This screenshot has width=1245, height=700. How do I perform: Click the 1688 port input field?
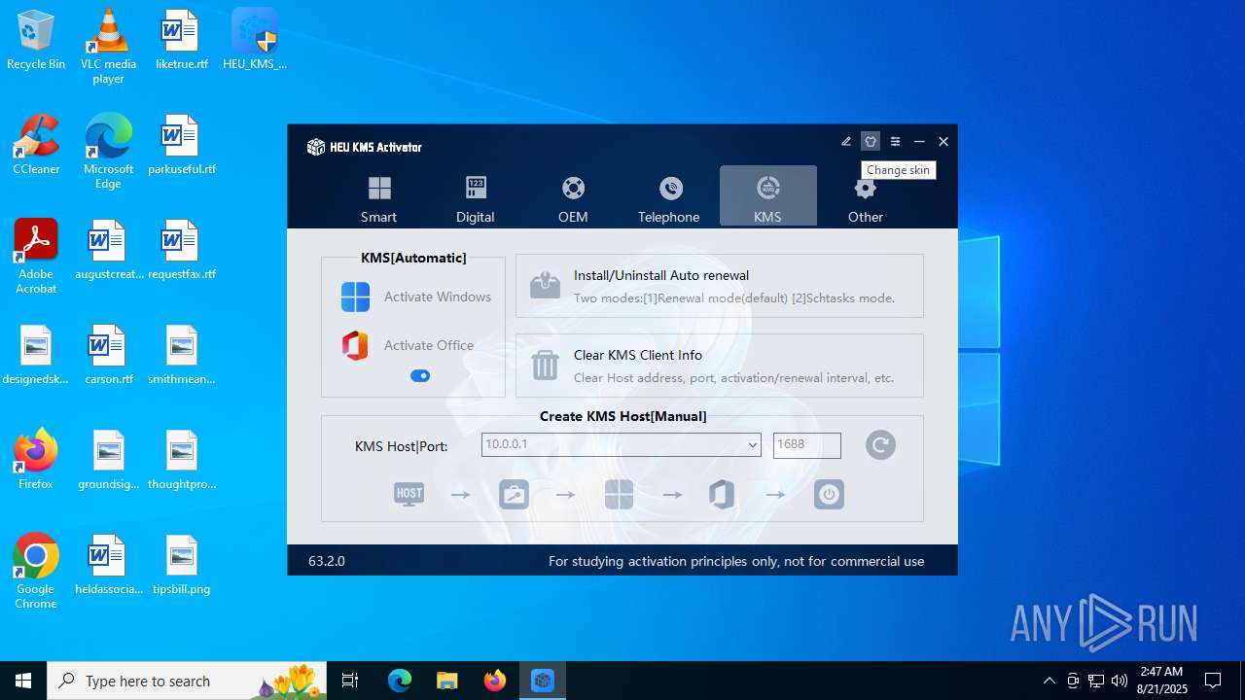[x=806, y=445]
